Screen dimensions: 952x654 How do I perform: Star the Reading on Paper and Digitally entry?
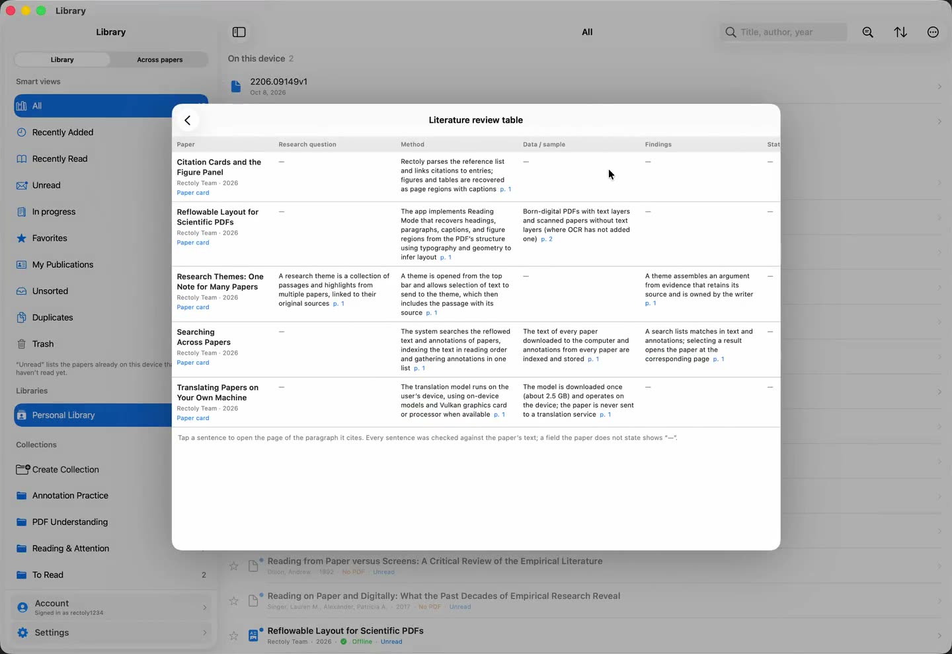pos(233,600)
